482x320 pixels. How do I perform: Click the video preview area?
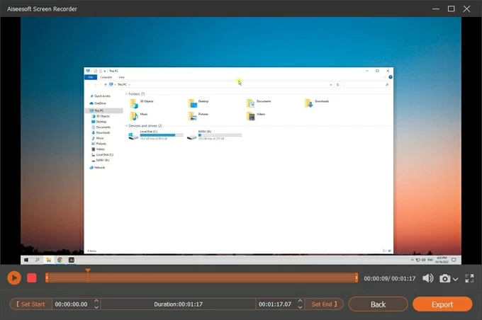click(x=241, y=142)
